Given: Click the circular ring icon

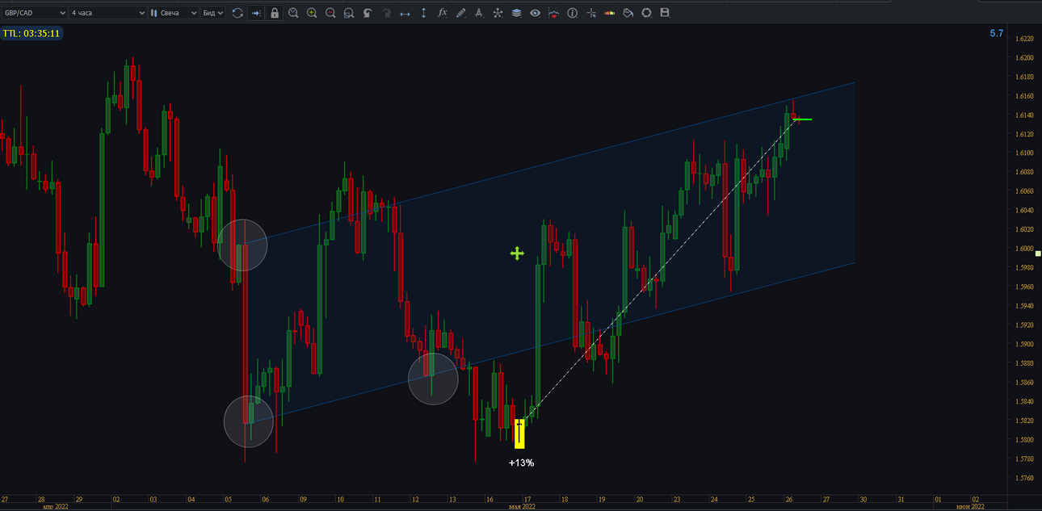Looking at the screenshot, I should coord(646,13).
